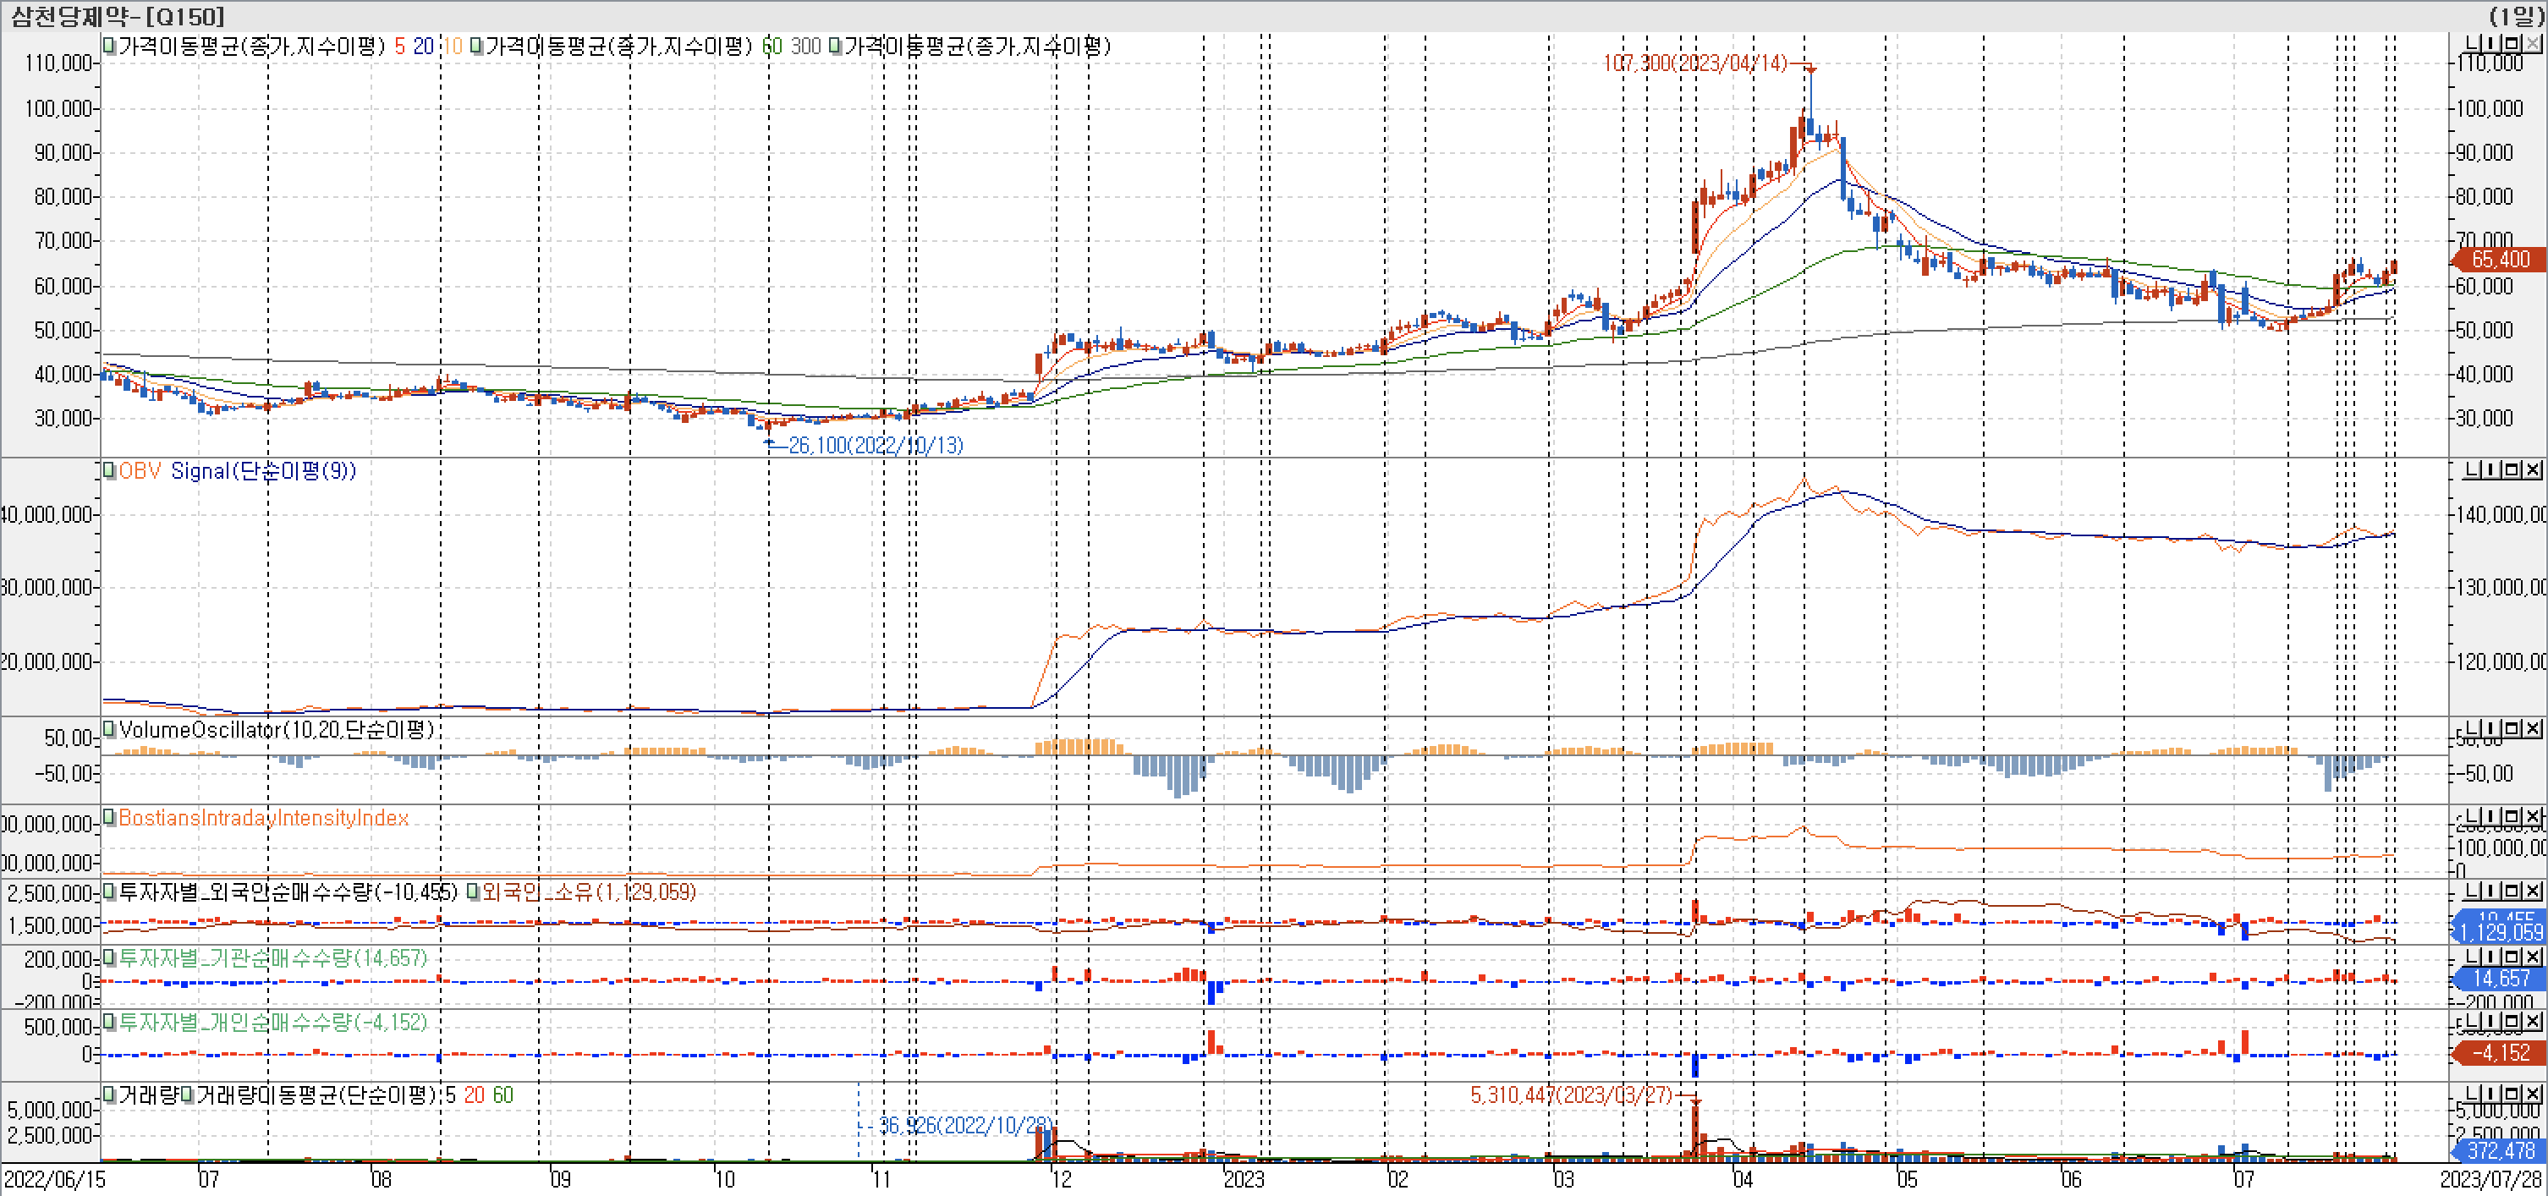2548x1196 pixels.
Task: Toggle OBV indicator square marker
Action: (x=110, y=471)
